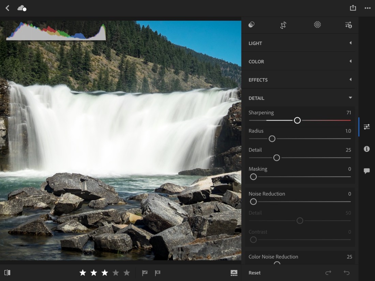Toggle before/after compare view icon
This screenshot has width=375, height=281.
coord(7,273)
